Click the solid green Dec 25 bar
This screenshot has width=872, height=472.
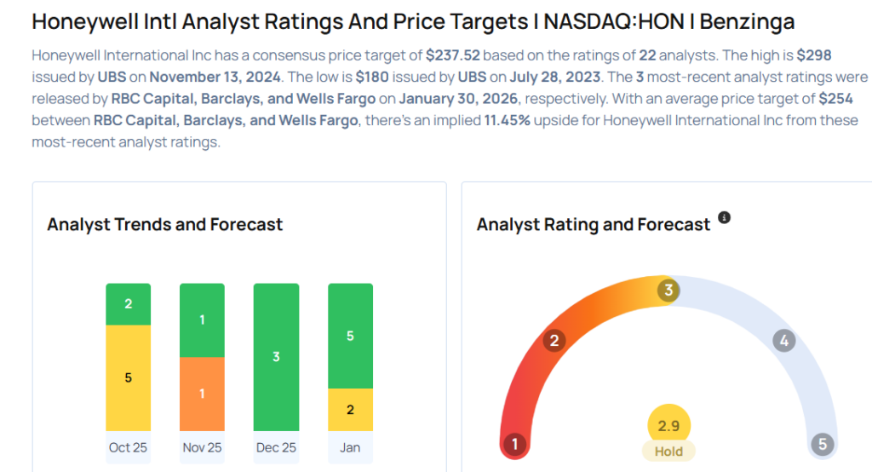click(276, 357)
